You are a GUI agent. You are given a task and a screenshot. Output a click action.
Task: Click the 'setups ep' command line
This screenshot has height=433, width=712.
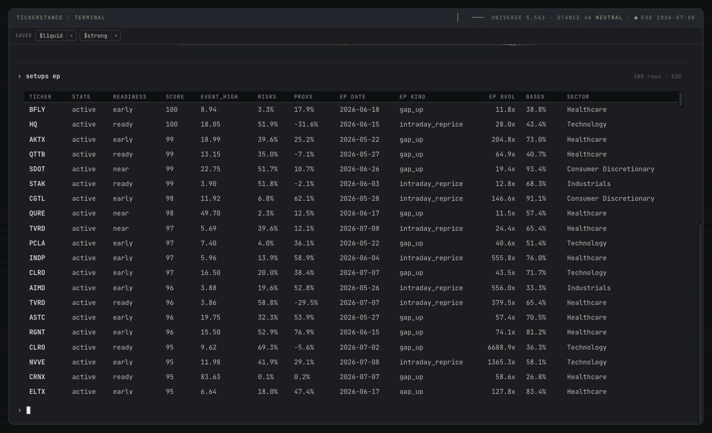43,76
